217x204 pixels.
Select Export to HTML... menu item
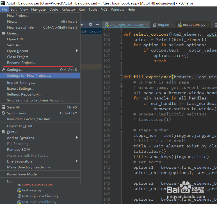click(40, 126)
